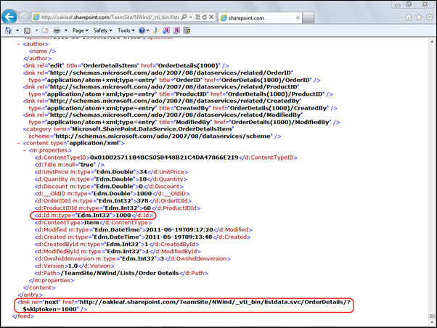Click the search magnifier in address bar
Viewport: 437px width, 328px height.
click(x=184, y=17)
